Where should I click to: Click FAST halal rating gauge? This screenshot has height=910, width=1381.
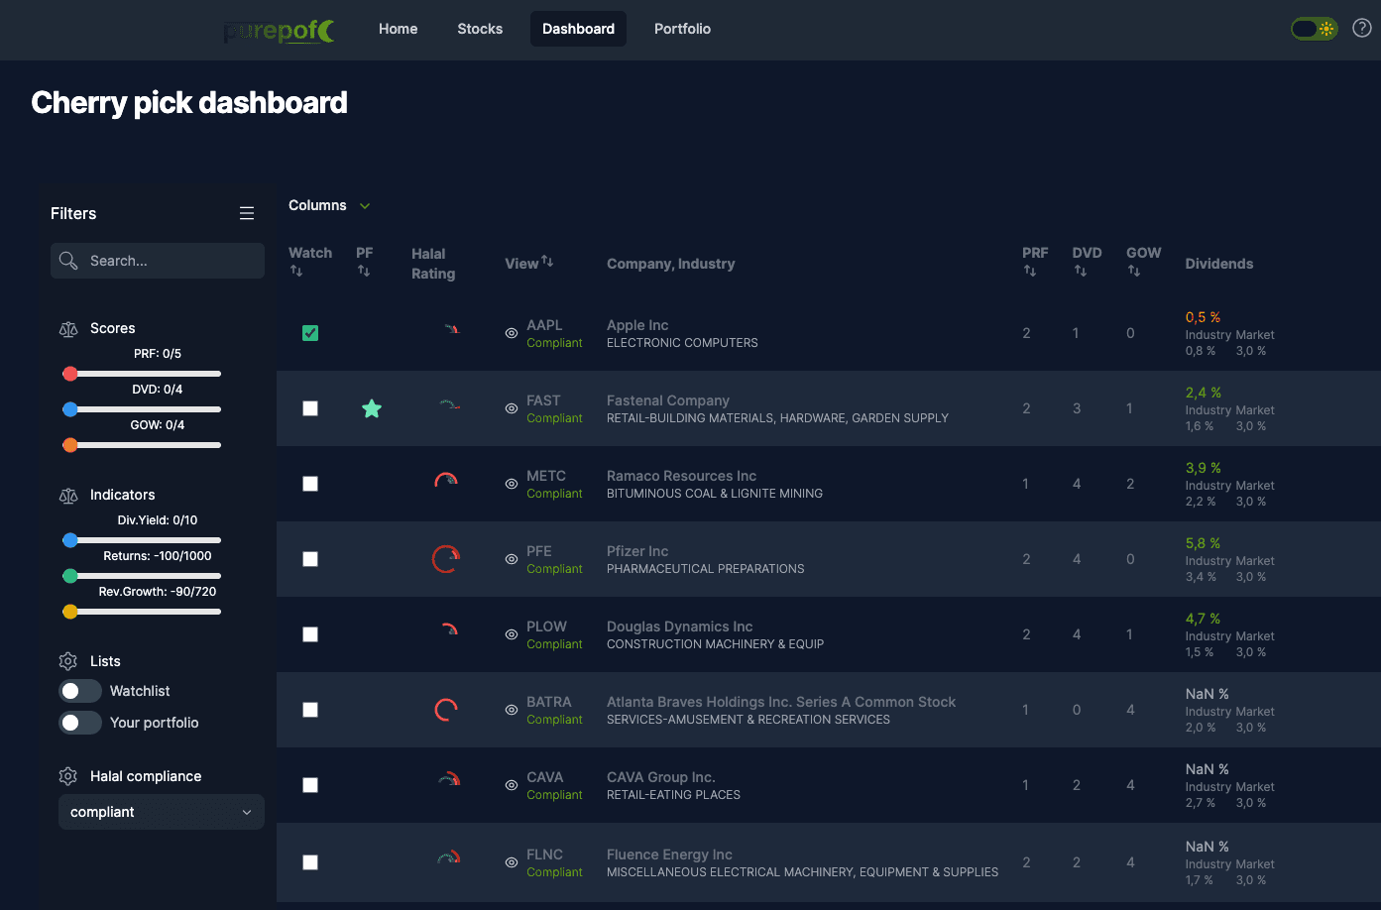pyautogui.click(x=450, y=404)
